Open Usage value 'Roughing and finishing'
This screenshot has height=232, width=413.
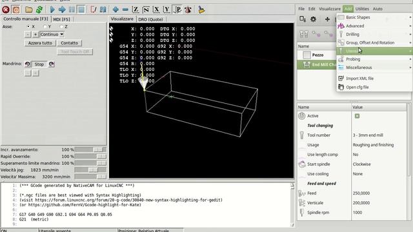[x=373, y=145]
